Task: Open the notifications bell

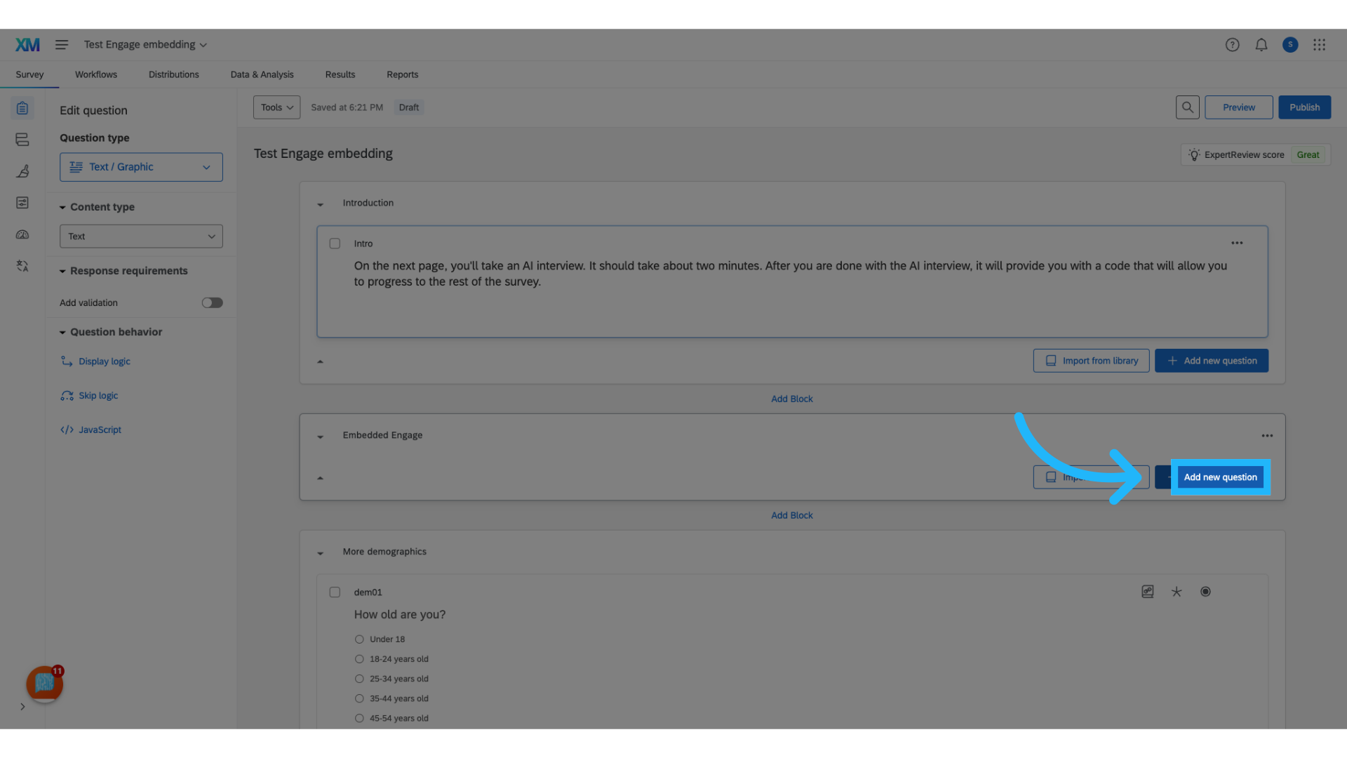Action: [1261, 45]
